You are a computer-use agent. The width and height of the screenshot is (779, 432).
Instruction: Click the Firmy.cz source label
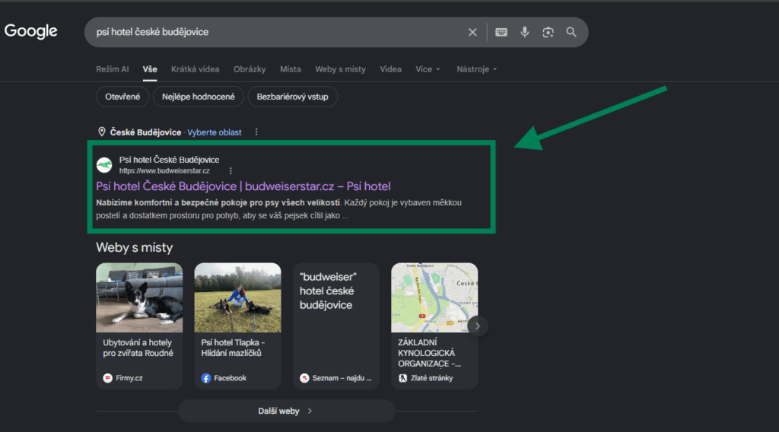pos(129,378)
